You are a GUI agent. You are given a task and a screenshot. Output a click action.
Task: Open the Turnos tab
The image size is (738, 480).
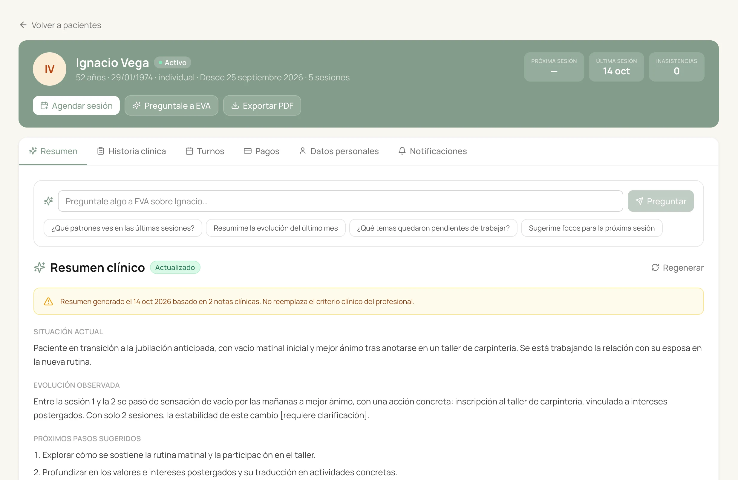coord(205,151)
